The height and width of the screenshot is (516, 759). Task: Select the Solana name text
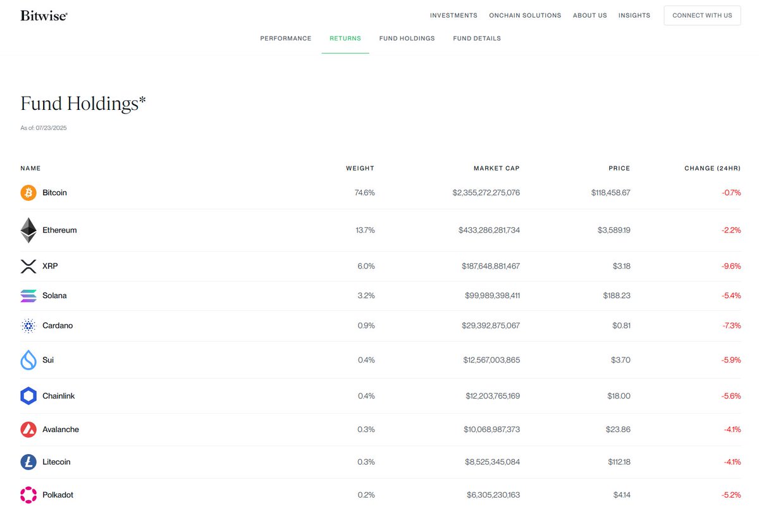pyautogui.click(x=54, y=296)
